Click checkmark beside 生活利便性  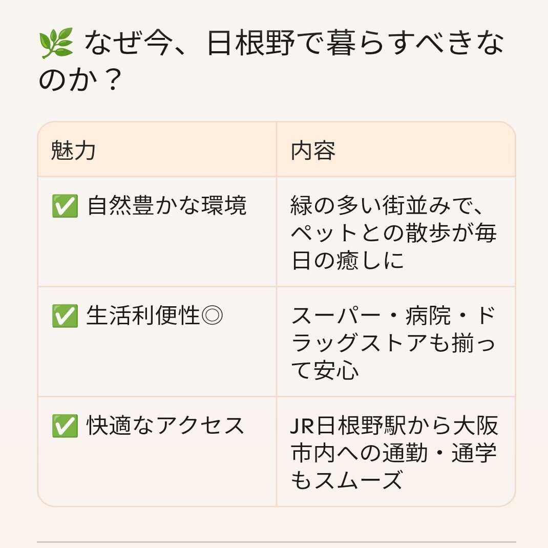pos(65,316)
